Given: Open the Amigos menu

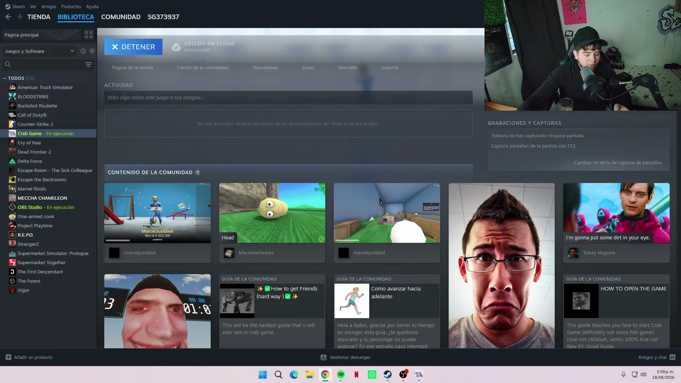Looking at the screenshot, I should point(48,6).
